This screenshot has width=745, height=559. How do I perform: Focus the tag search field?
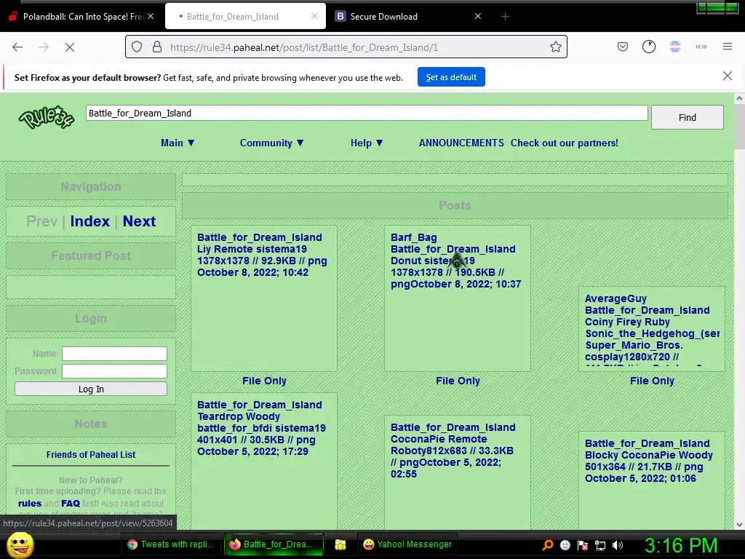click(367, 113)
